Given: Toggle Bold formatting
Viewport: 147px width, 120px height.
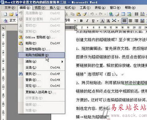Looking at the screenshot, I should click(x=81, y=21).
